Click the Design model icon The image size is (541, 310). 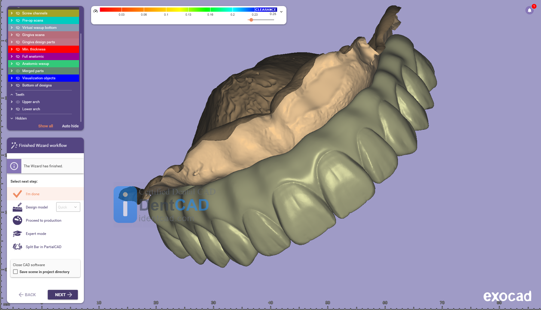(17, 207)
